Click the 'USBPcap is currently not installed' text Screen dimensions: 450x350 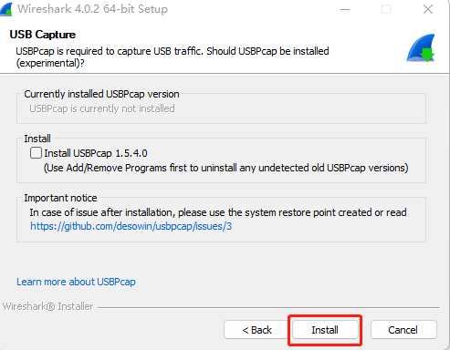(102, 108)
